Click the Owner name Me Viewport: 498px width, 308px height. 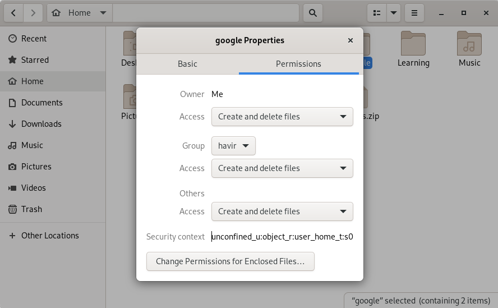click(217, 94)
